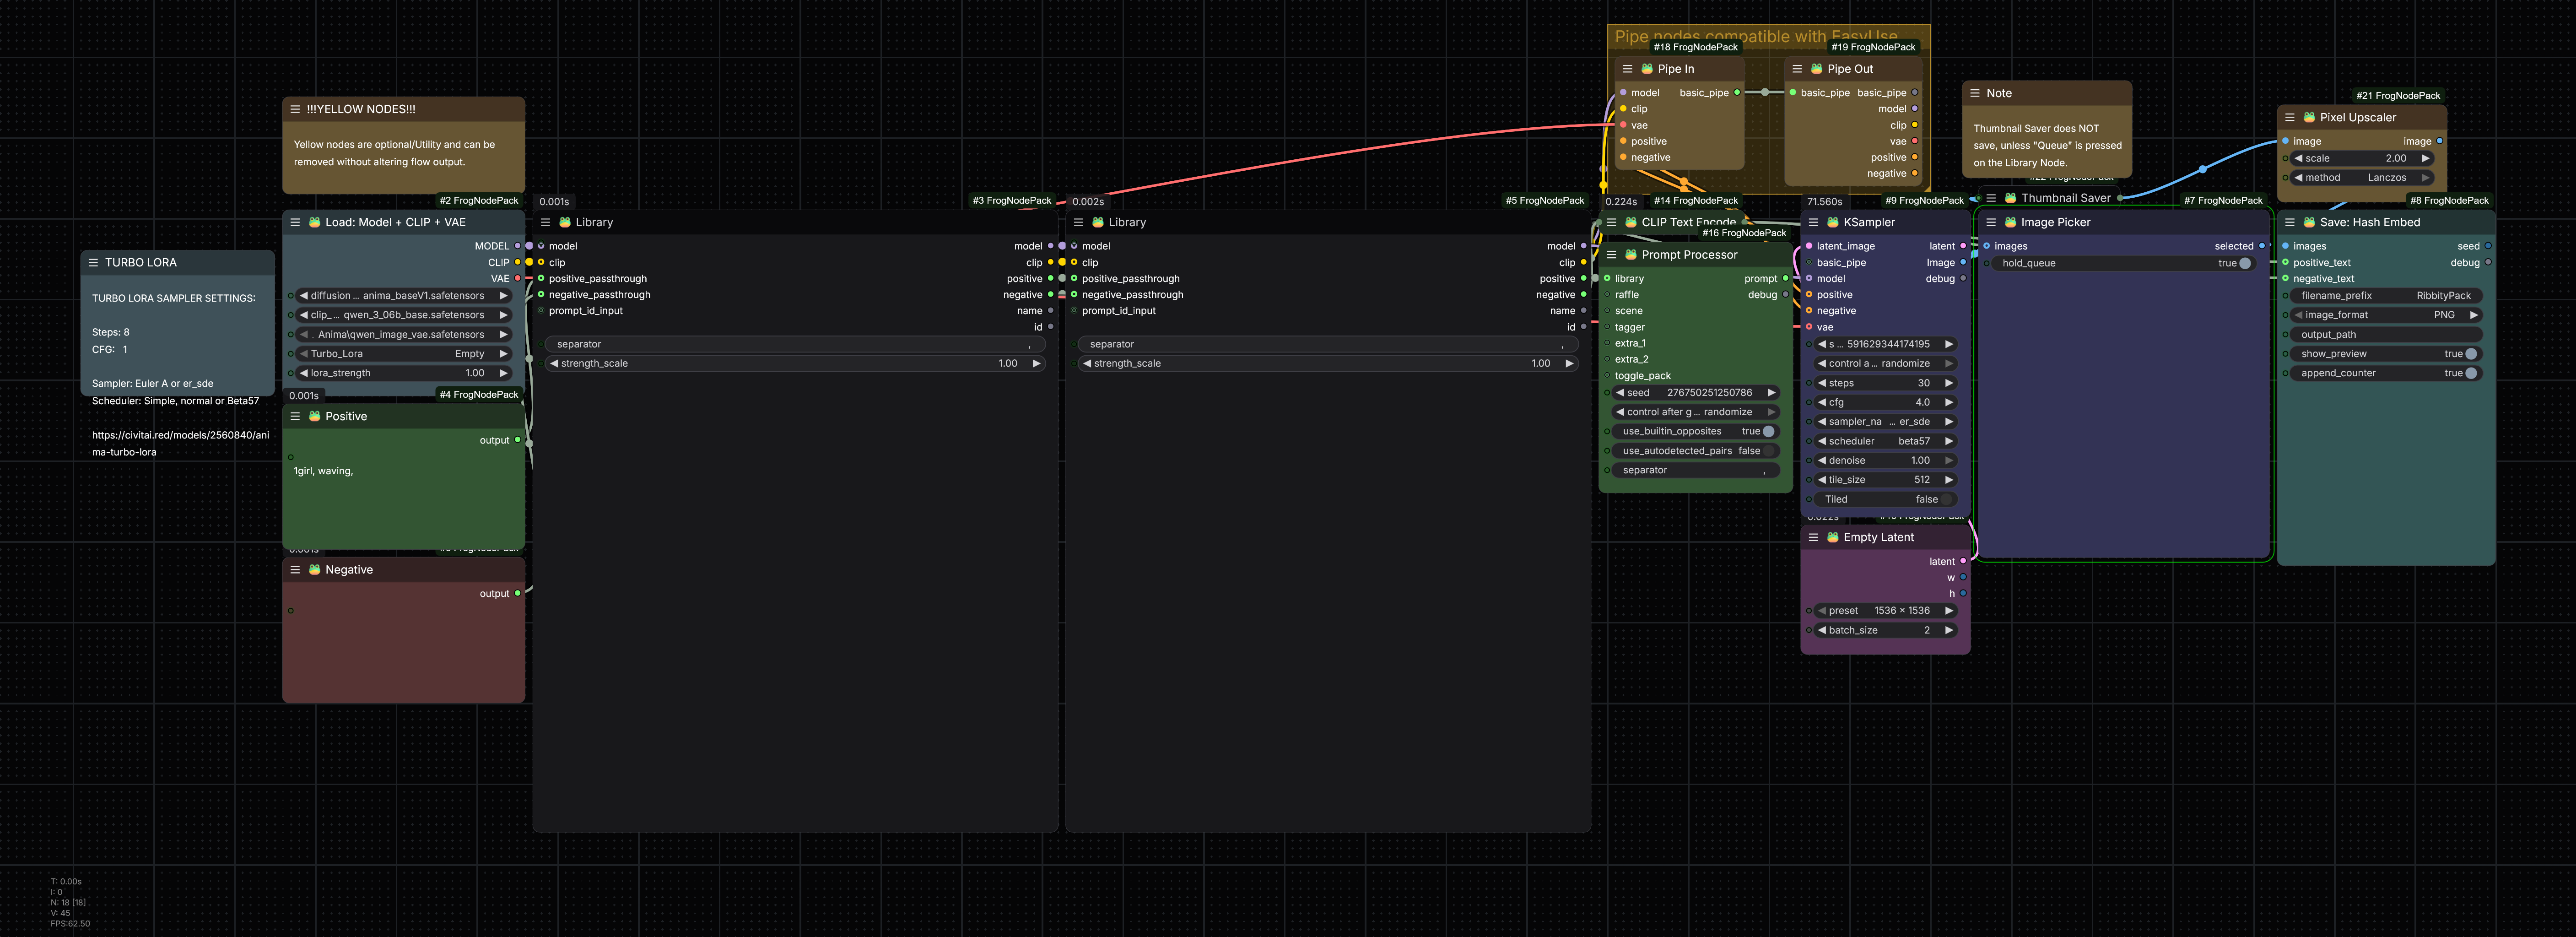Click the latent output port on Empty Latent
Viewport: 2576px width, 937px height.
click(x=1963, y=561)
